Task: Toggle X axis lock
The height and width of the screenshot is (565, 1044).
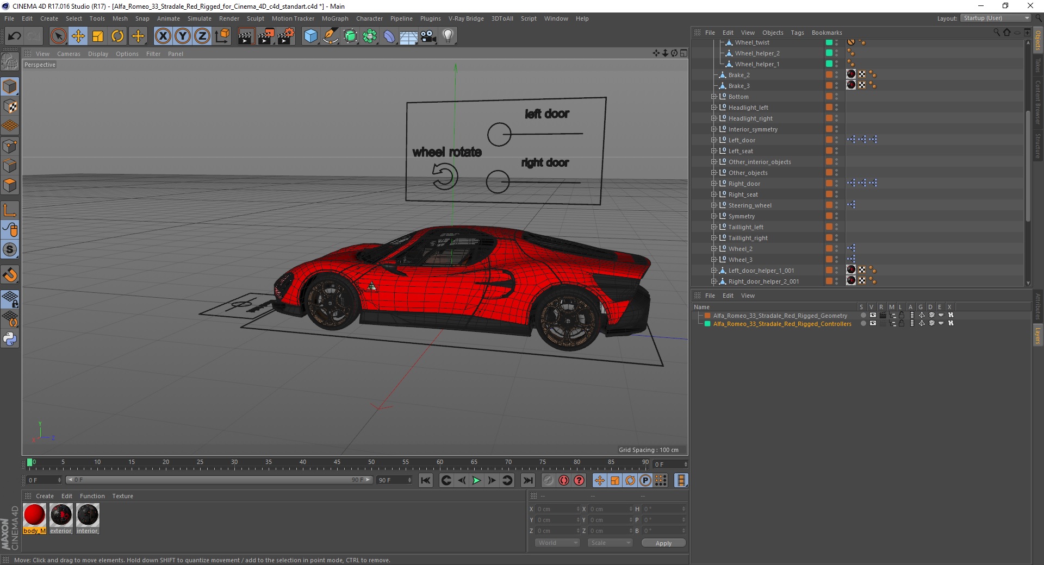Action: click(x=163, y=36)
